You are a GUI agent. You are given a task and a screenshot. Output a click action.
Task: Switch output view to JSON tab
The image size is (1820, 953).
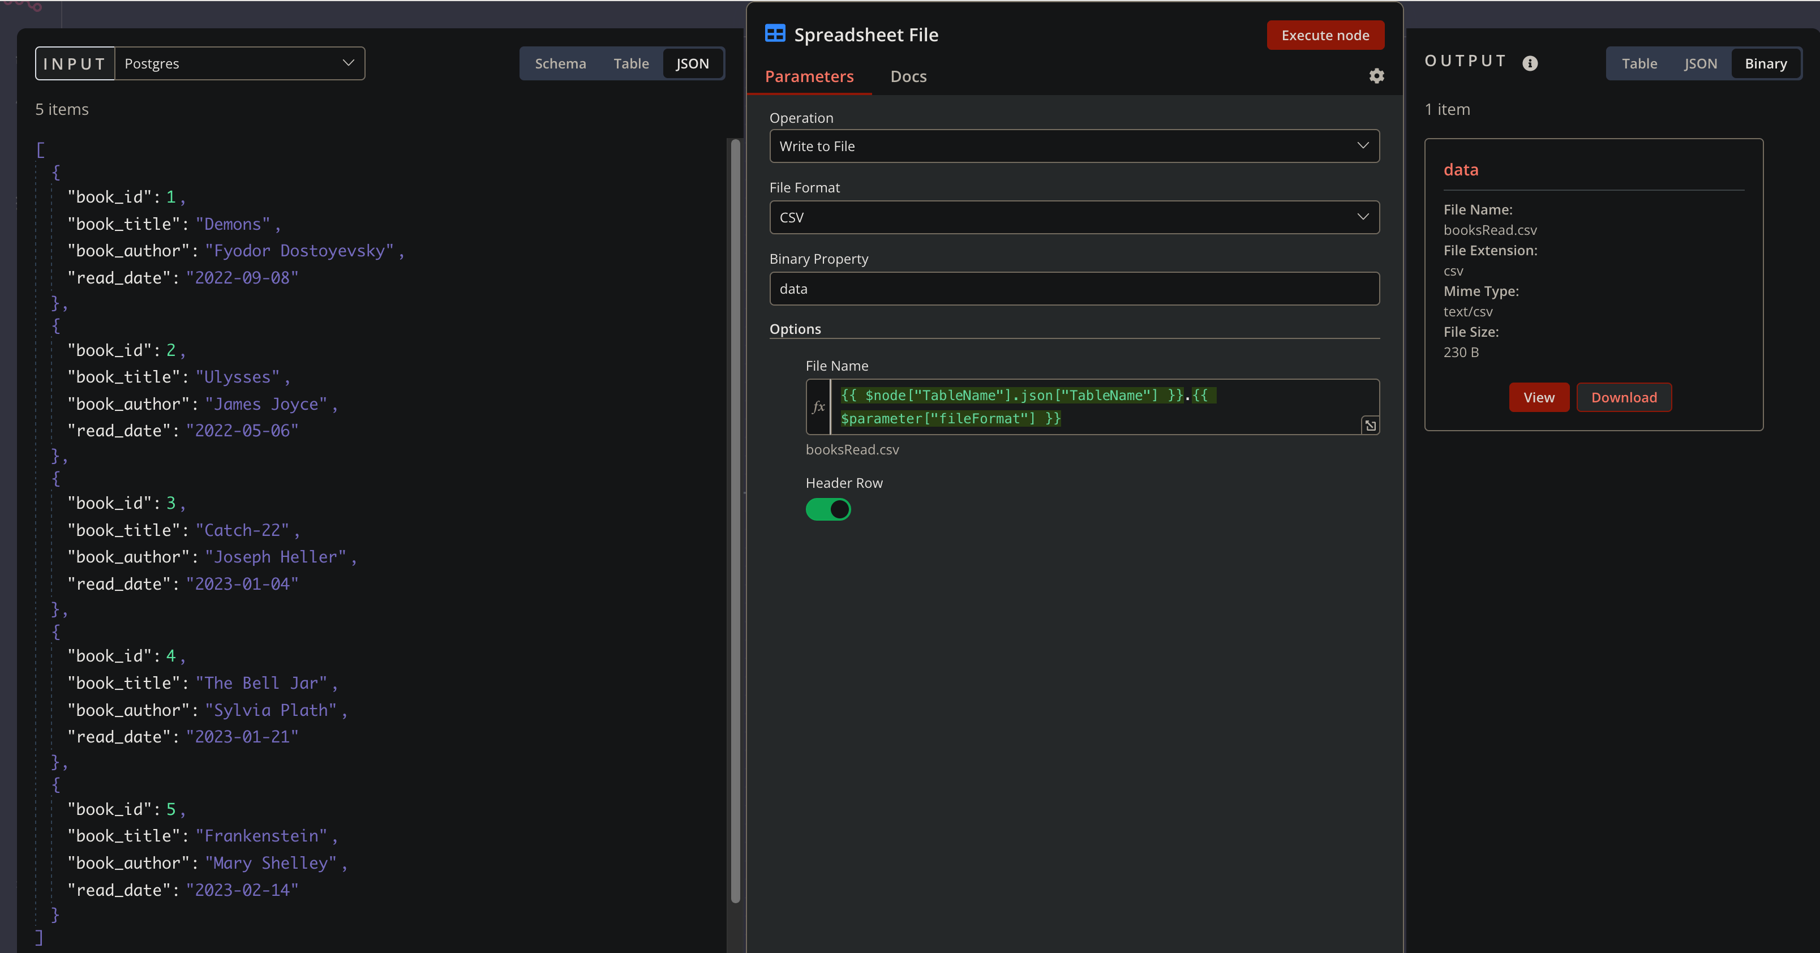tap(1701, 63)
